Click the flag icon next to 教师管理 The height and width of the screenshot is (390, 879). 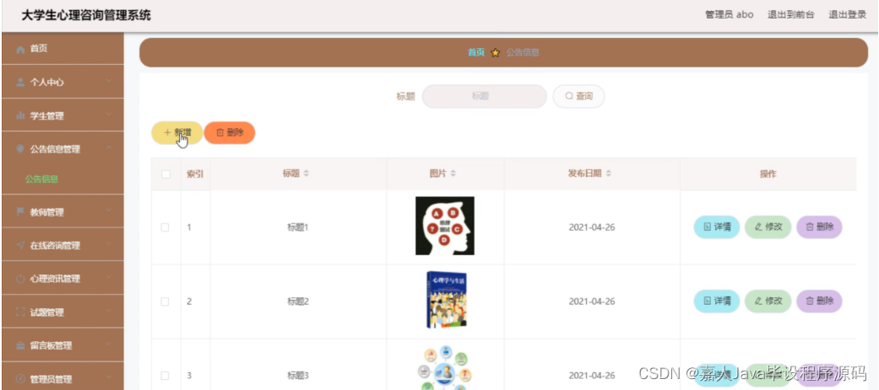(21, 211)
